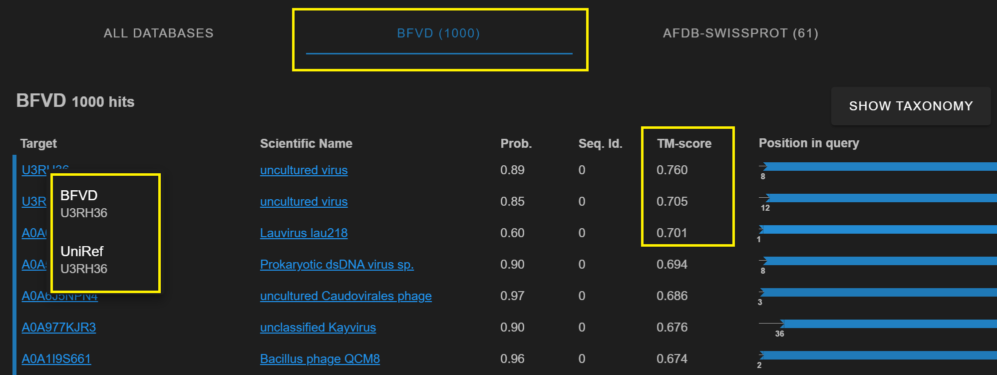Image resolution: width=997 pixels, height=375 pixels.
Task: Follow the Lauvirus lau218 link
Action: coord(304,233)
